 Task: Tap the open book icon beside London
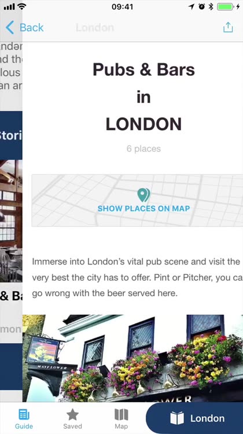[177, 418]
